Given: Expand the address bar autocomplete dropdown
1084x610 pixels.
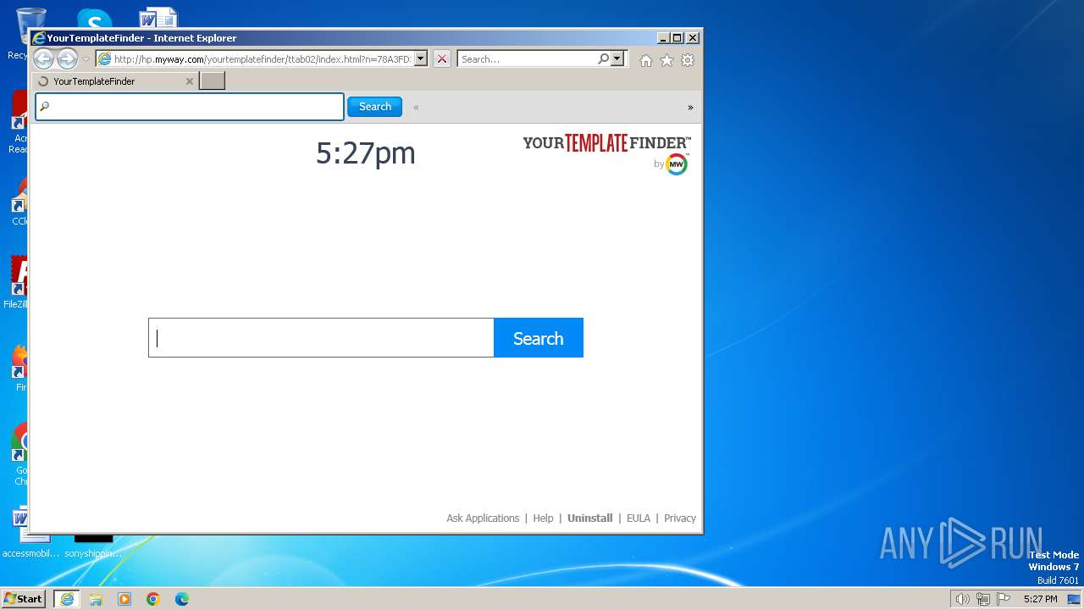Looking at the screenshot, I should tap(420, 59).
